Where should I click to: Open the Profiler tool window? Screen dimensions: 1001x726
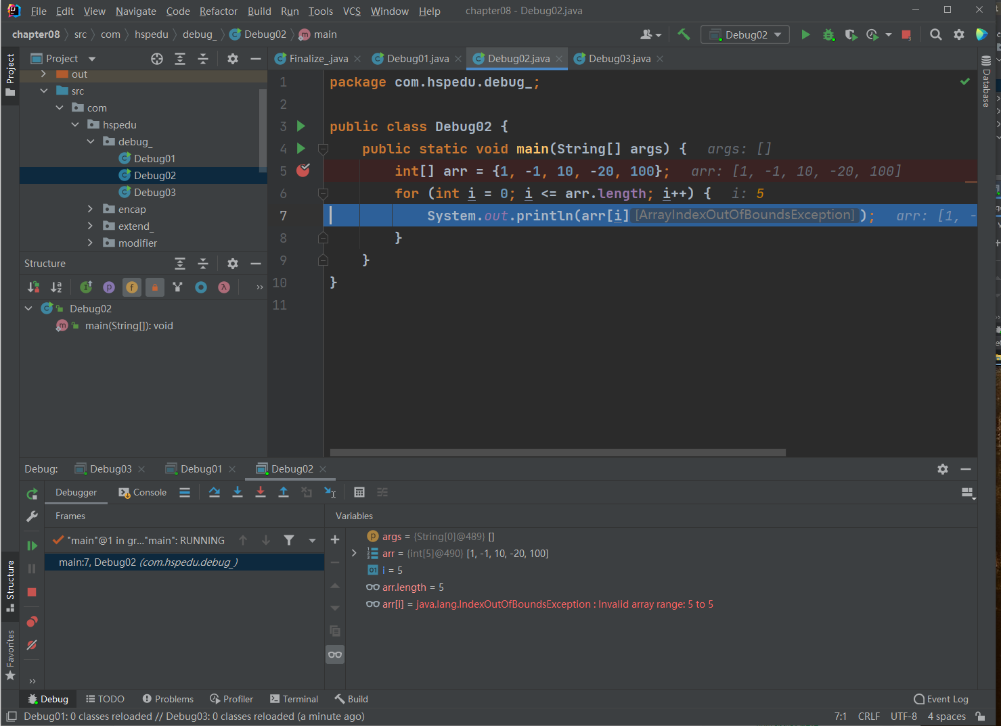coord(231,699)
